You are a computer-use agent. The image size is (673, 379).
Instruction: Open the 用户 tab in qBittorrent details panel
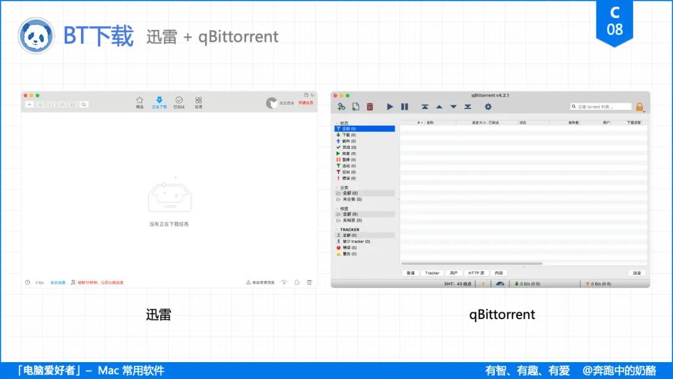(454, 273)
